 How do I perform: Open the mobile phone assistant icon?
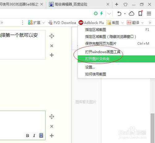tap(140, 13)
